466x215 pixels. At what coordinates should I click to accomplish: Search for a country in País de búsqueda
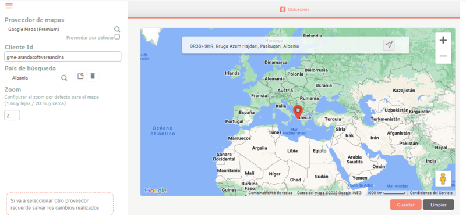tap(64, 78)
